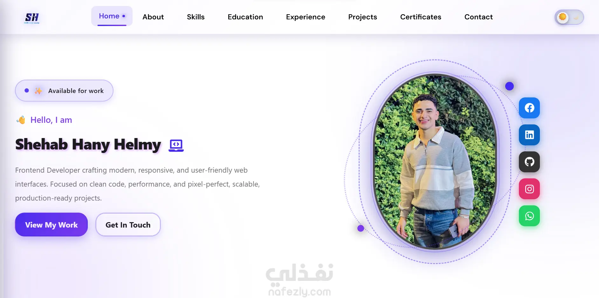Open the GitHub profile icon
599x298 pixels.
coord(529,162)
